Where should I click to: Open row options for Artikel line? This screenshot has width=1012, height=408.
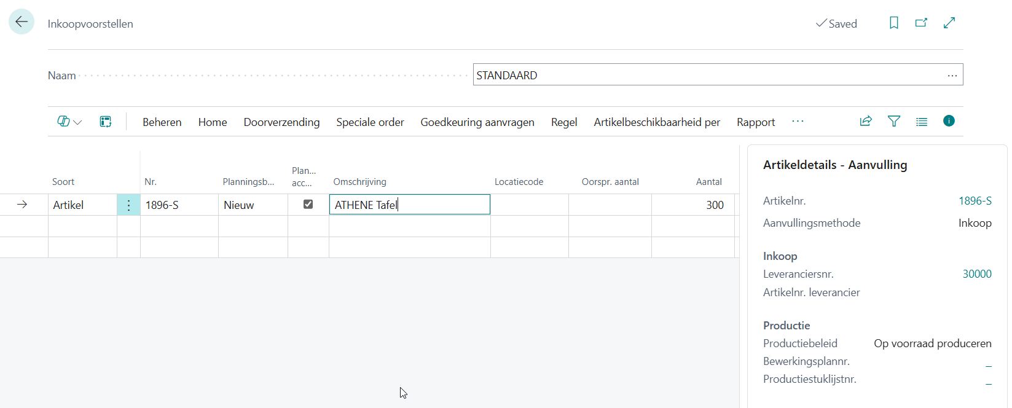tap(128, 205)
